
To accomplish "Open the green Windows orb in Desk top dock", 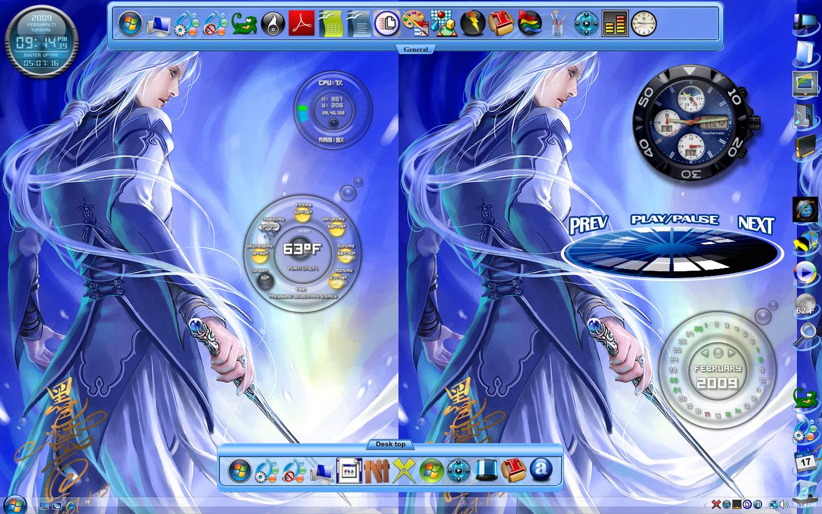I will (431, 471).
